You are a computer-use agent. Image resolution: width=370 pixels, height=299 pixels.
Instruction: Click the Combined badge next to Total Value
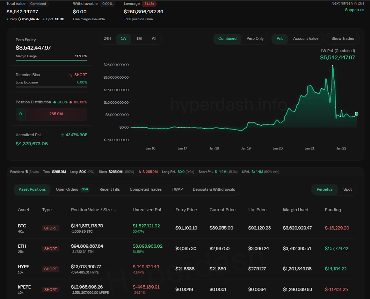coord(38,4)
